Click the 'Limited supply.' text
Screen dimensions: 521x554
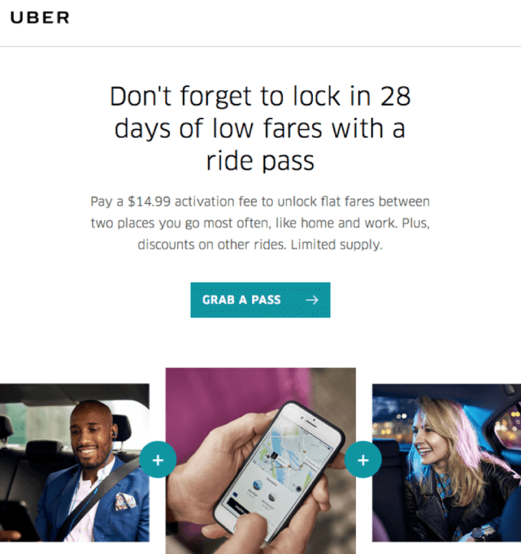pyautogui.click(x=337, y=245)
